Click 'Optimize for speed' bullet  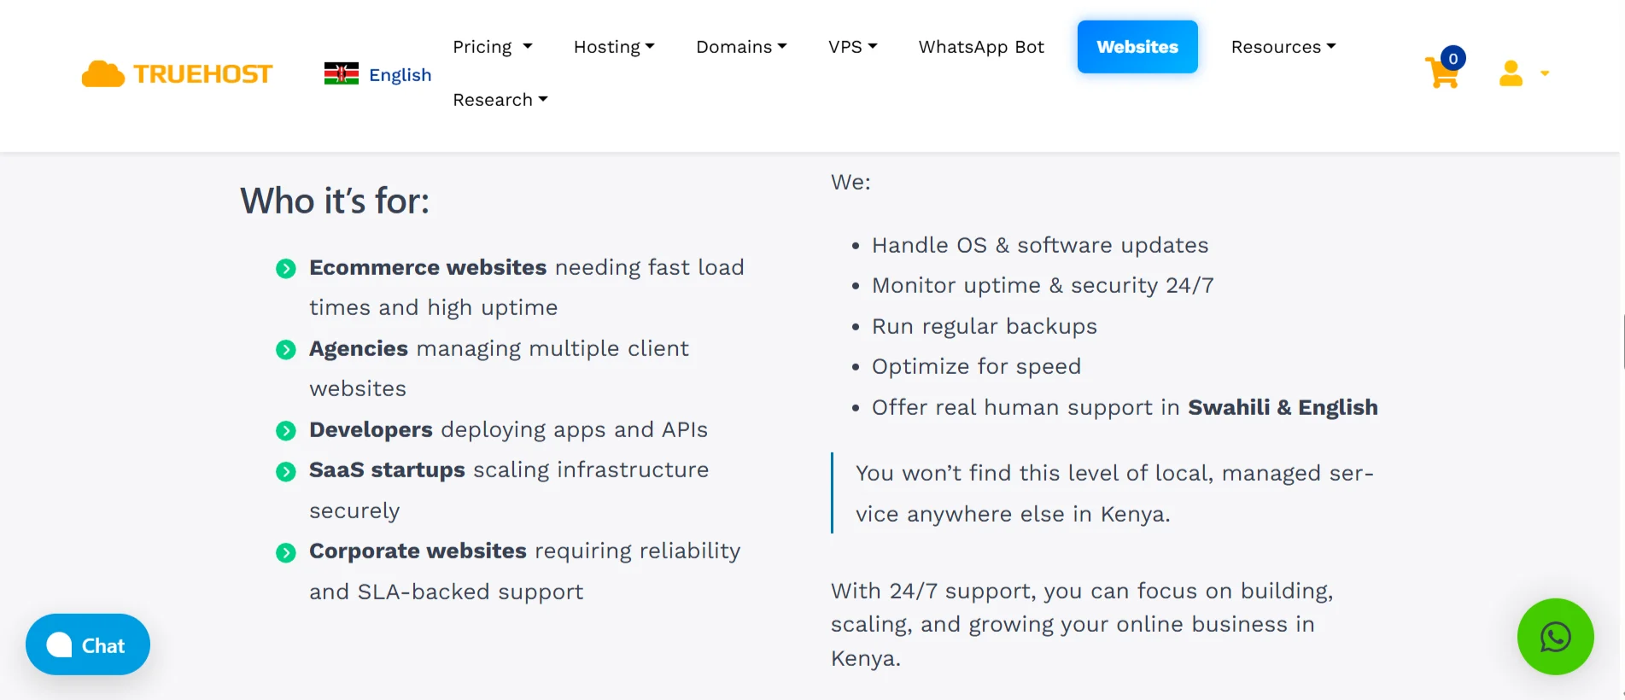[x=976, y=366]
